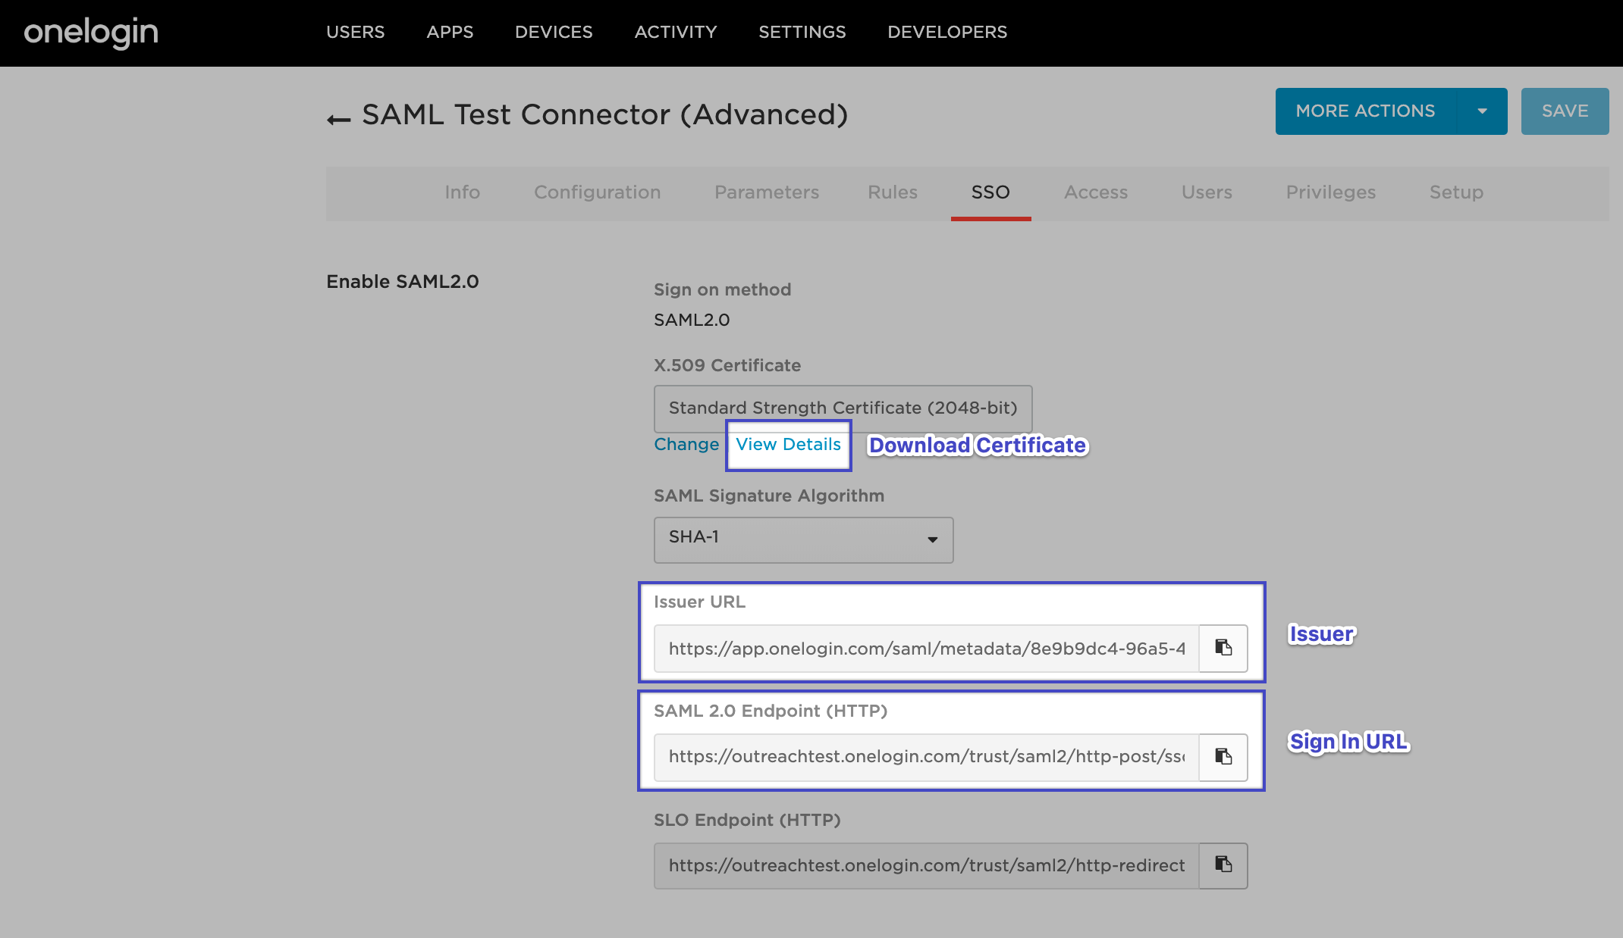Screen dimensions: 1623x938
Task: Click the Save button
Action: tap(1564, 111)
